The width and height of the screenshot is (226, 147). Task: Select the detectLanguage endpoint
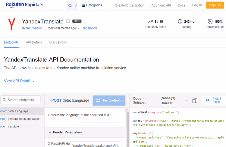(x=22, y=111)
